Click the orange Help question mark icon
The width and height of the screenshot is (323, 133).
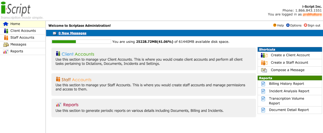click(x=275, y=25)
